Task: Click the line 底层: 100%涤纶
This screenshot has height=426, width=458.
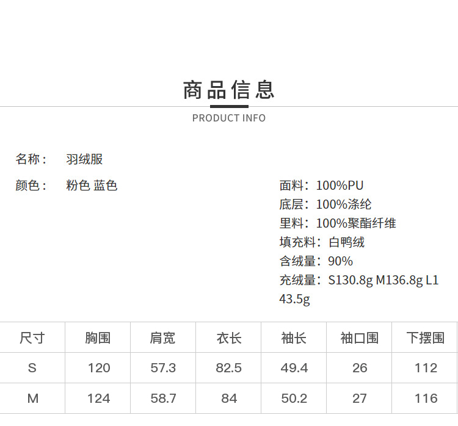Action: (x=325, y=204)
